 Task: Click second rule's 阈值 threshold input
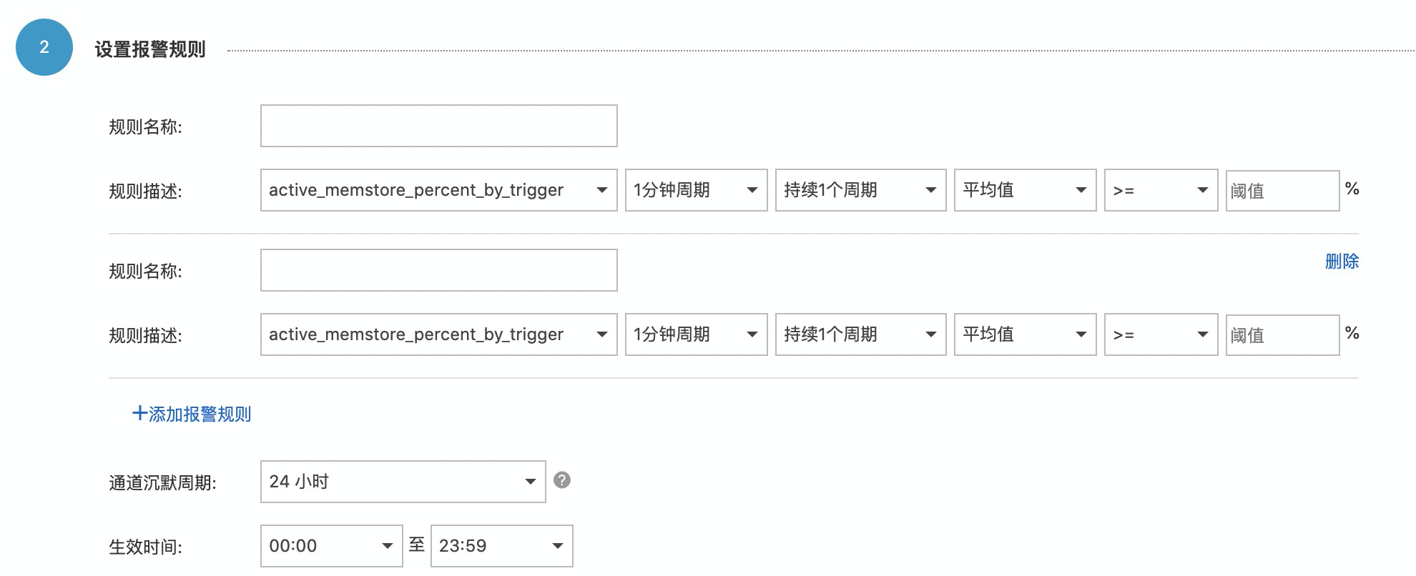pos(1282,335)
